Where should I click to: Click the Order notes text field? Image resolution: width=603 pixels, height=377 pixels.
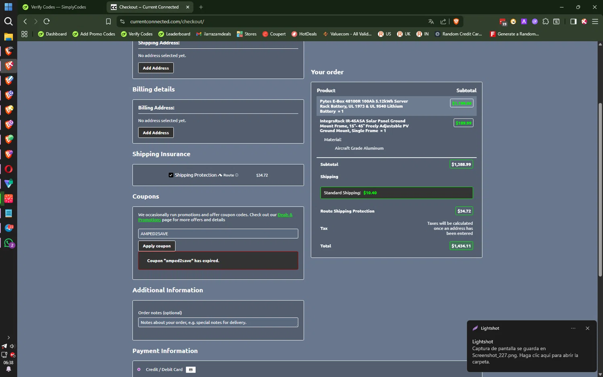218,322
